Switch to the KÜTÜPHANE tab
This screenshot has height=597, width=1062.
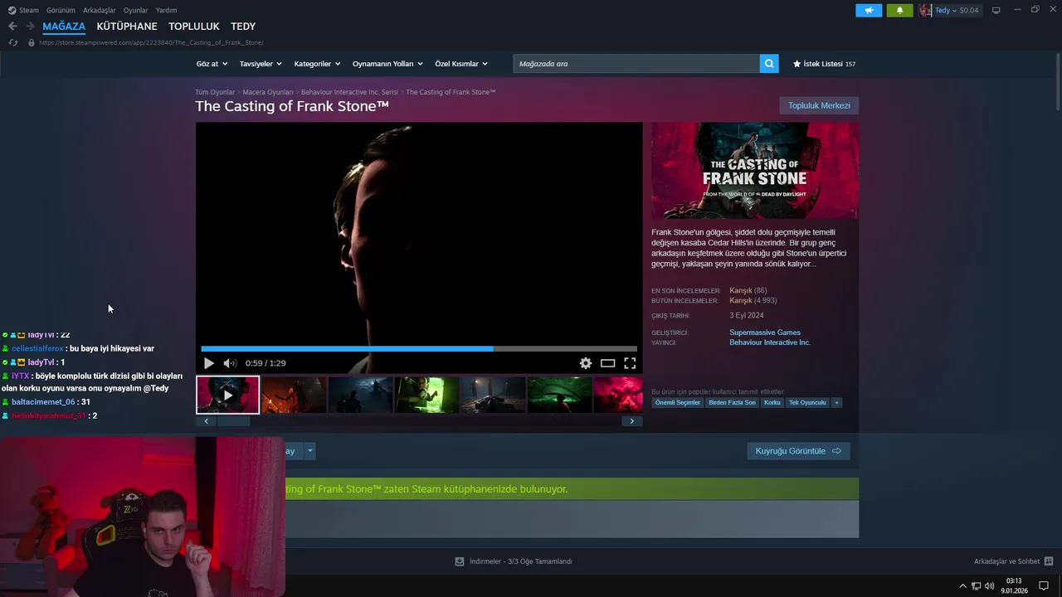click(127, 27)
